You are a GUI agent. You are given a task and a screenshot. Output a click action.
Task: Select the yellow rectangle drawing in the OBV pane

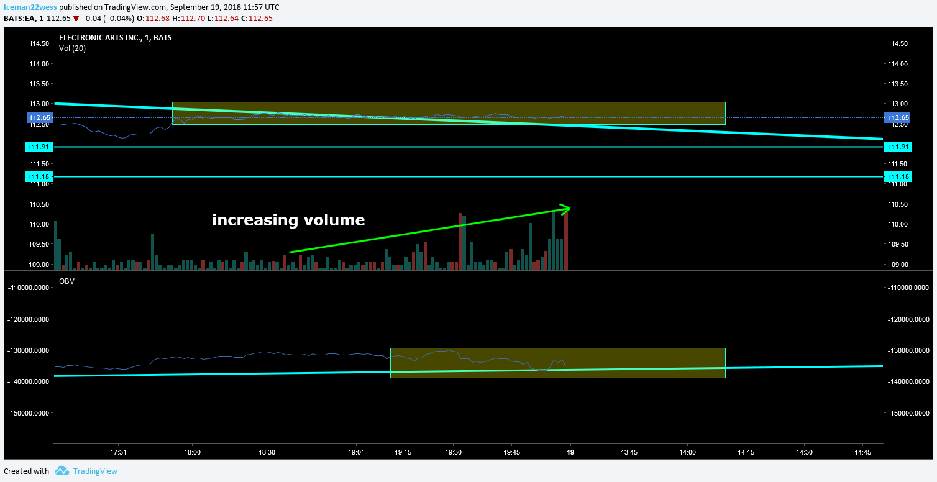[x=558, y=363]
